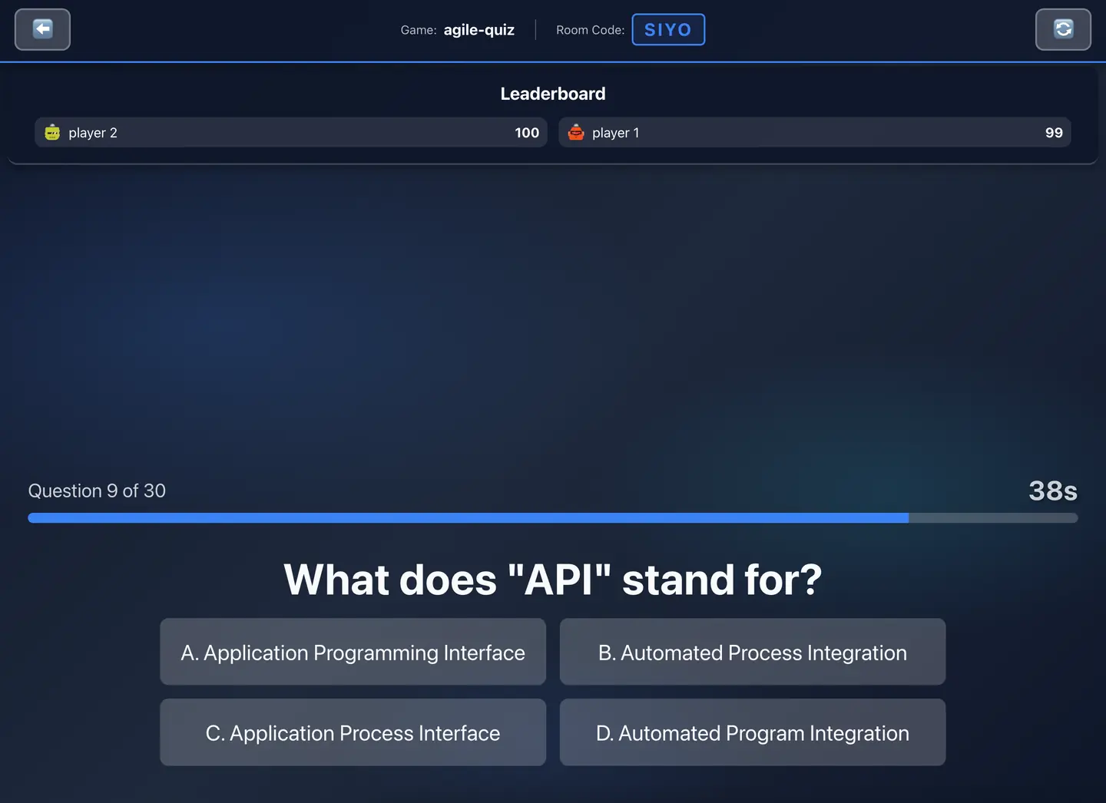
Task: Click the question text about API
Action: point(553,579)
